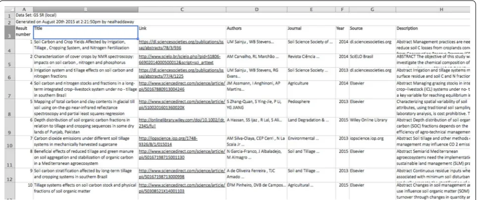Open the scielo.br link for result 2
This screenshot has height=200, width=480.
click(x=179, y=59)
